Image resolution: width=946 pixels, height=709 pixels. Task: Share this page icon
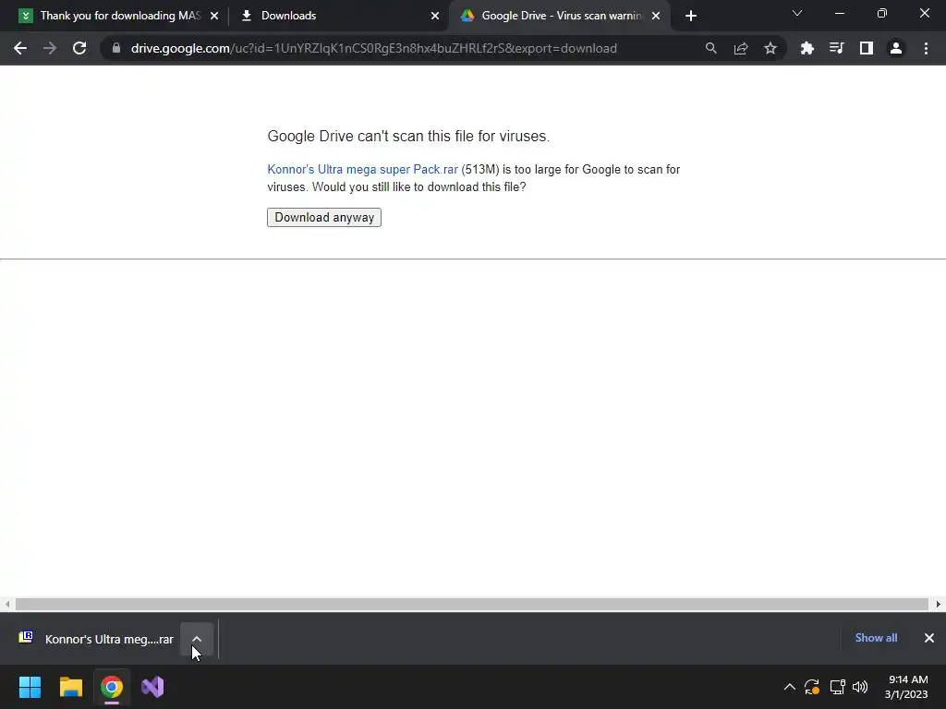pyautogui.click(x=740, y=48)
